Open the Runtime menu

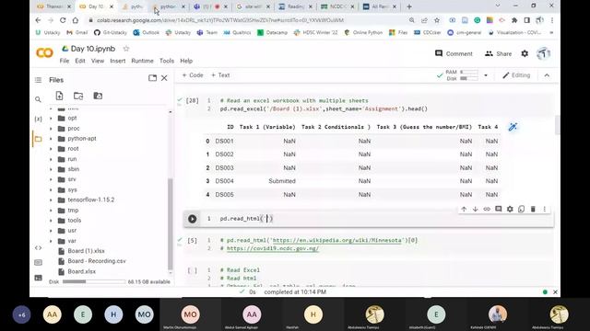click(142, 61)
